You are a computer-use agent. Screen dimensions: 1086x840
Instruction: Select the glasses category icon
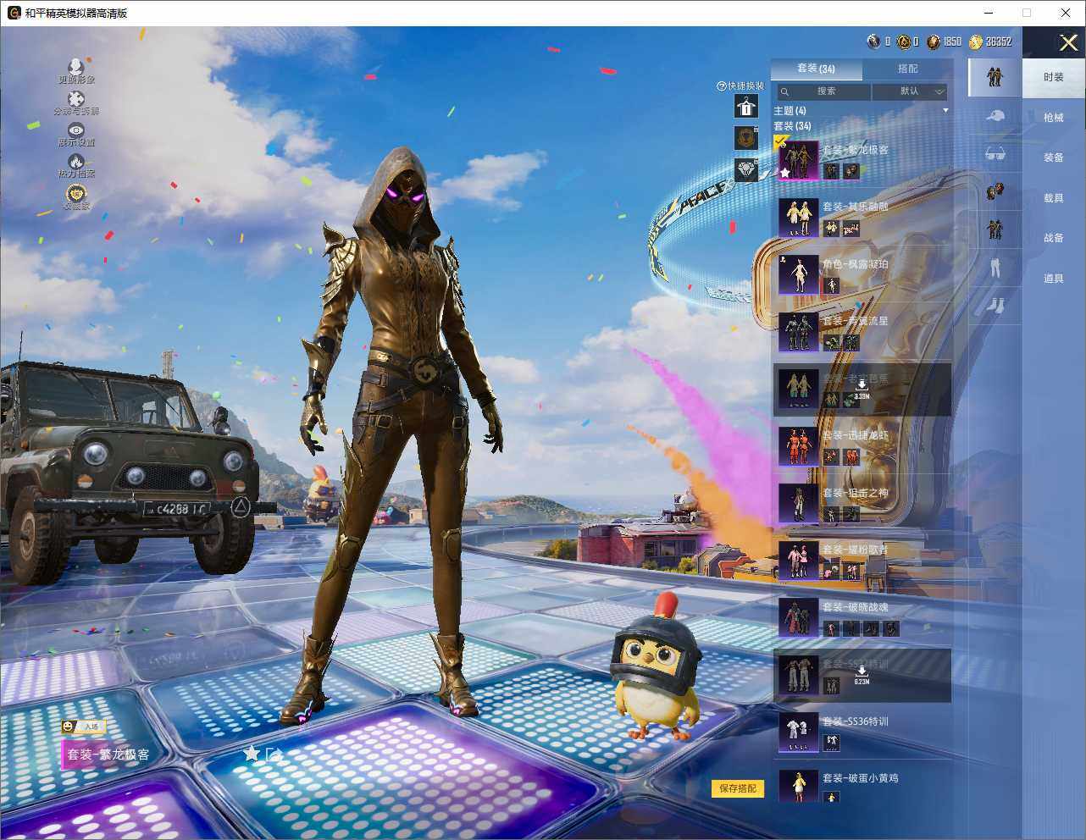995,153
